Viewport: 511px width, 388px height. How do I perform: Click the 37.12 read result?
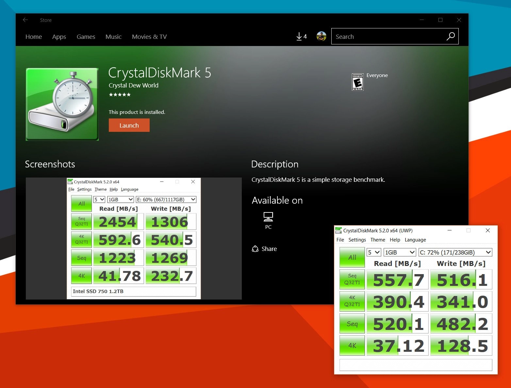tap(397, 345)
